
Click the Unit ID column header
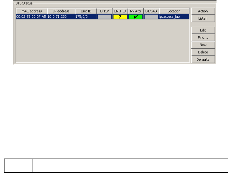[86, 11]
